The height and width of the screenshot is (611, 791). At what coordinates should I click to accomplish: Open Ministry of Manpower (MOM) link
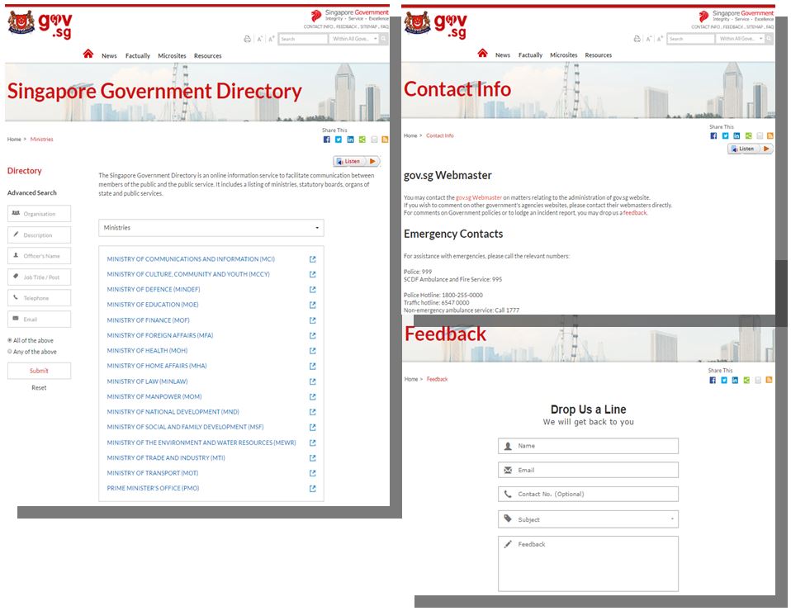[x=154, y=396]
